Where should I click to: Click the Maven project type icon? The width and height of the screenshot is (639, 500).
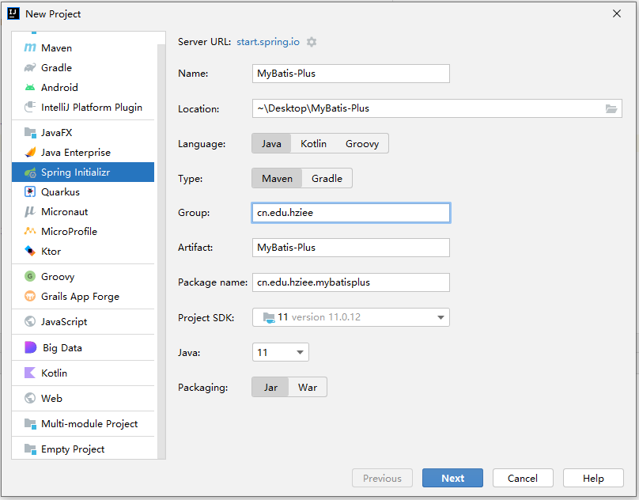(x=30, y=47)
